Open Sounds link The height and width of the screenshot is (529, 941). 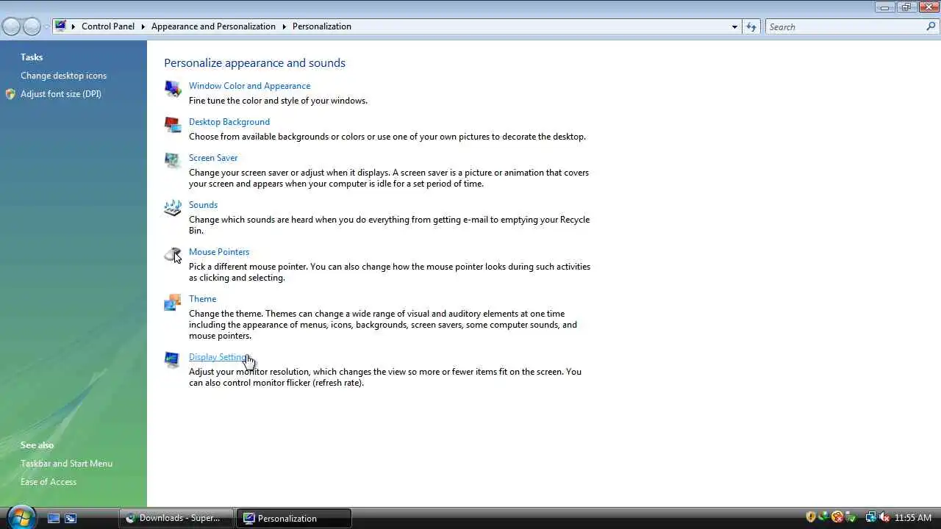pos(203,205)
